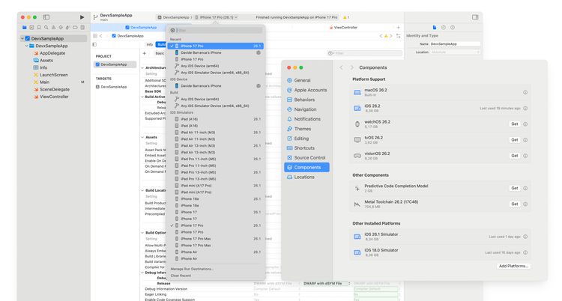Add a build setting with the plus button
562x301 pixels.
(145, 53)
